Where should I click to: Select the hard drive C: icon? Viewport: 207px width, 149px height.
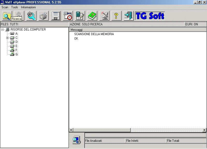coord(12,38)
